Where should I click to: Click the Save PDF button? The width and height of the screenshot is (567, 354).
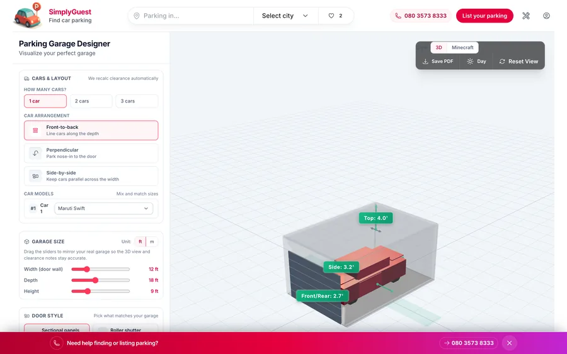click(438, 62)
